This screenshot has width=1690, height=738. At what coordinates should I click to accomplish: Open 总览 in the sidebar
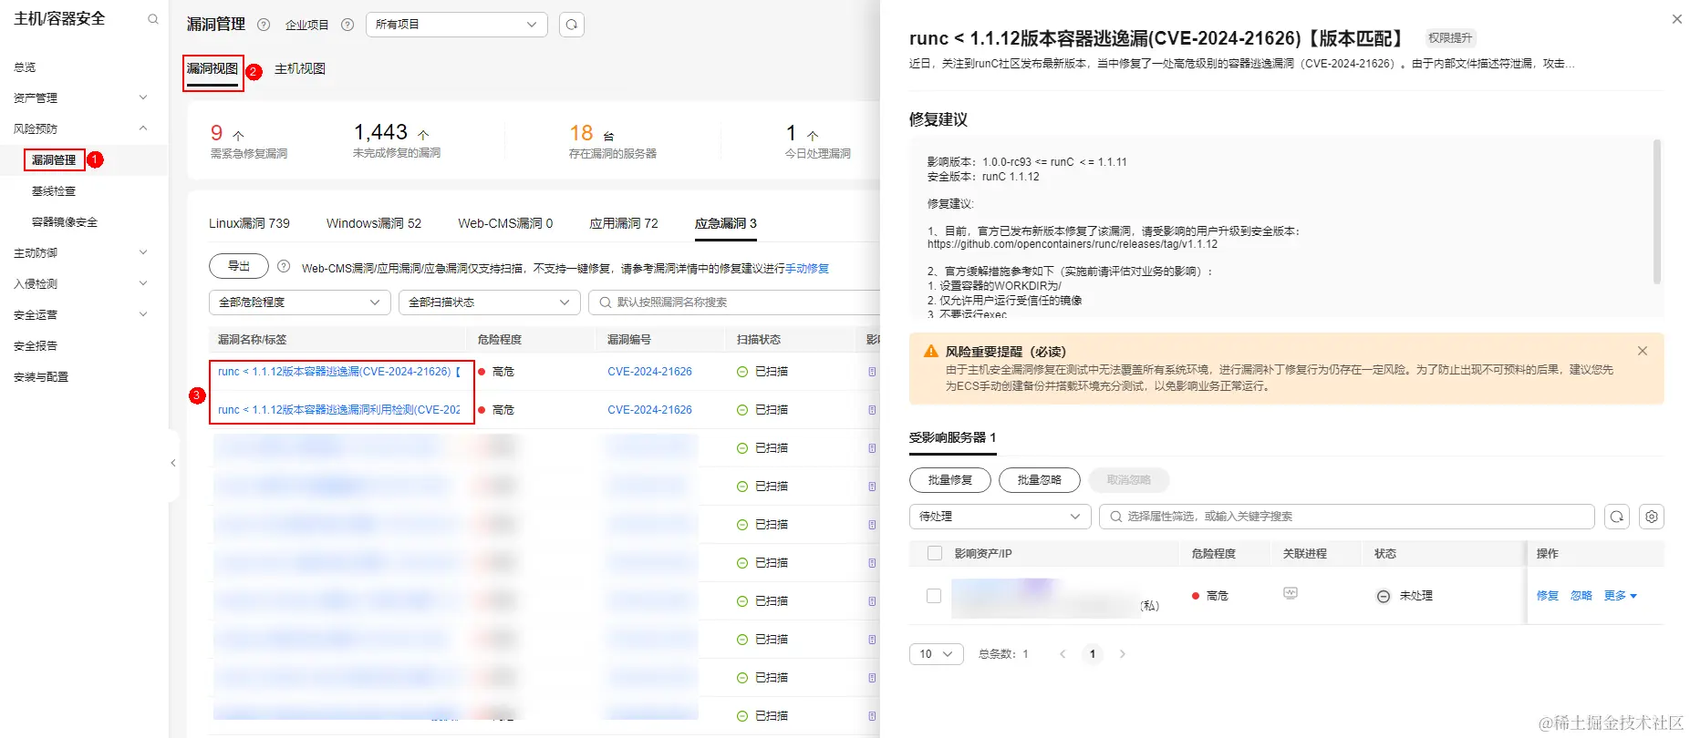pos(25,67)
